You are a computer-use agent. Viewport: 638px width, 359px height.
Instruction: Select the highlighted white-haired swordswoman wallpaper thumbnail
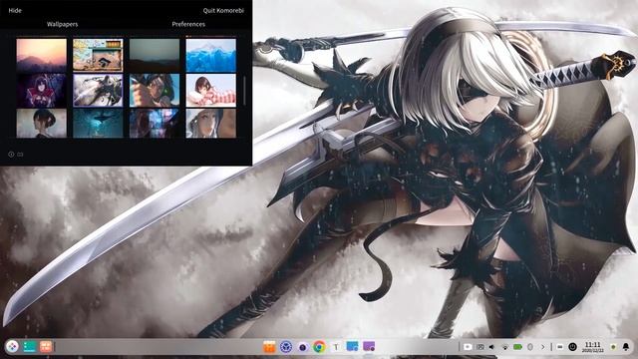[98, 91]
